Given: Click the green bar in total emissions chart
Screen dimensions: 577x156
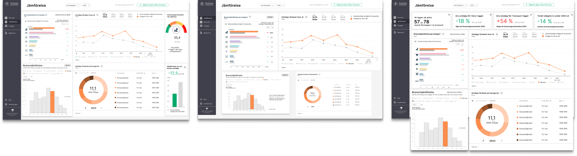Looking at the screenshot, I should (174, 100).
